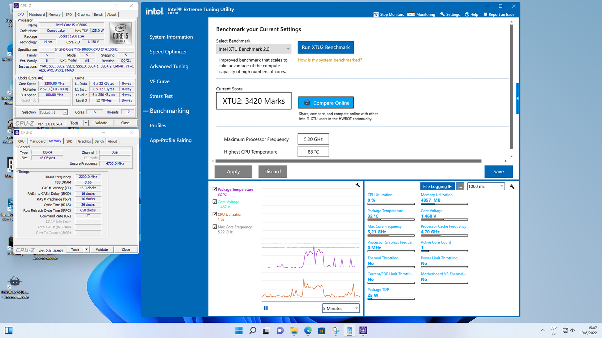Start File Logging
The height and width of the screenshot is (338, 602).
point(437,187)
